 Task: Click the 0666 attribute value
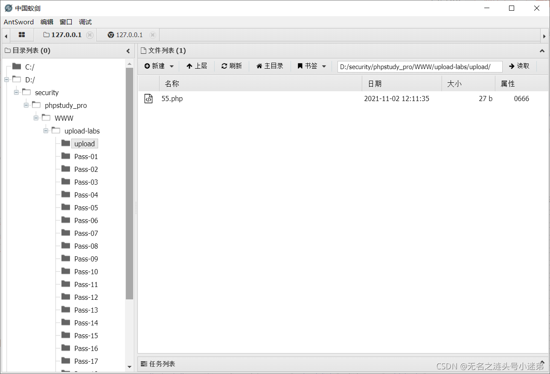click(521, 99)
